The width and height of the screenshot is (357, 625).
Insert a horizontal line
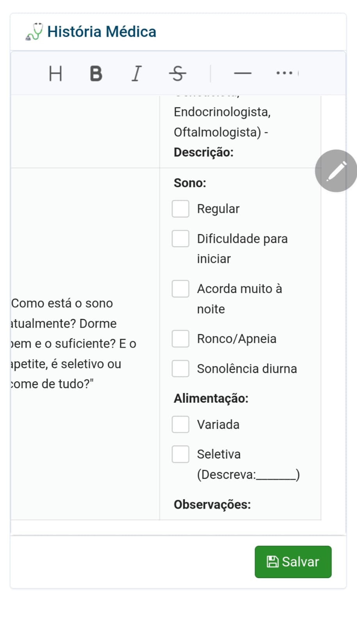(243, 73)
